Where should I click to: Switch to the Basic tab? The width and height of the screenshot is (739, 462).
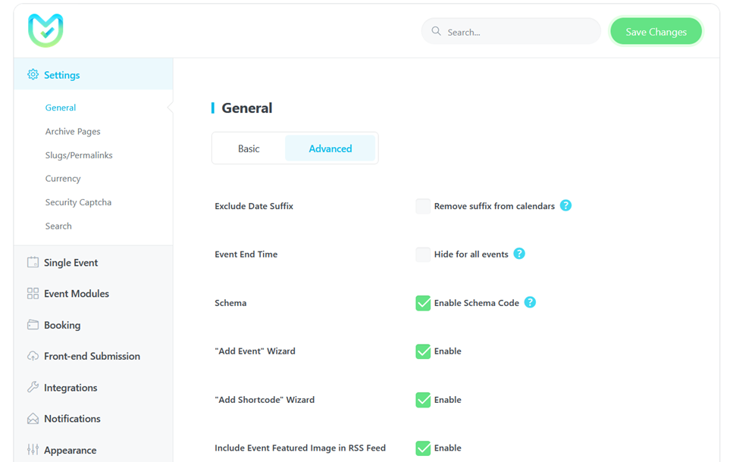point(249,148)
